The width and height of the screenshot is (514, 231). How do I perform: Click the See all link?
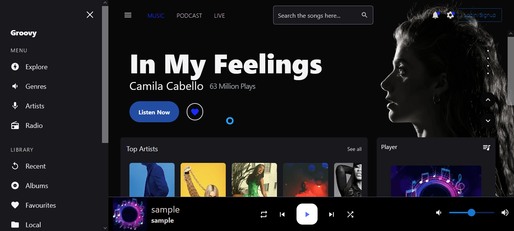point(354,149)
